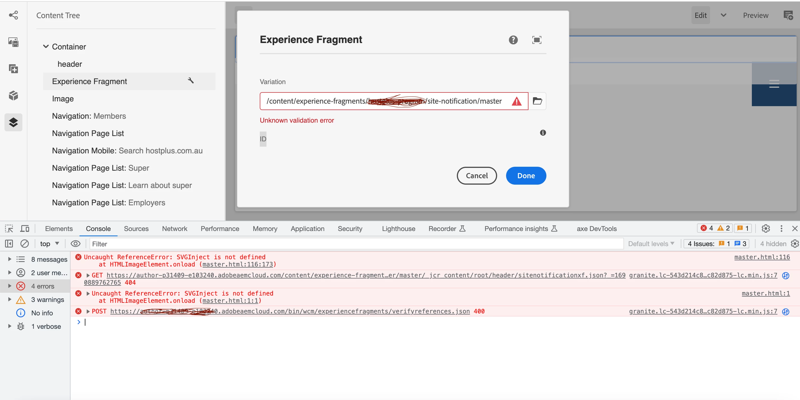This screenshot has height=400, width=800.
Task: Click the wrench configure icon on Experience Fragment
Action: pos(191,80)
